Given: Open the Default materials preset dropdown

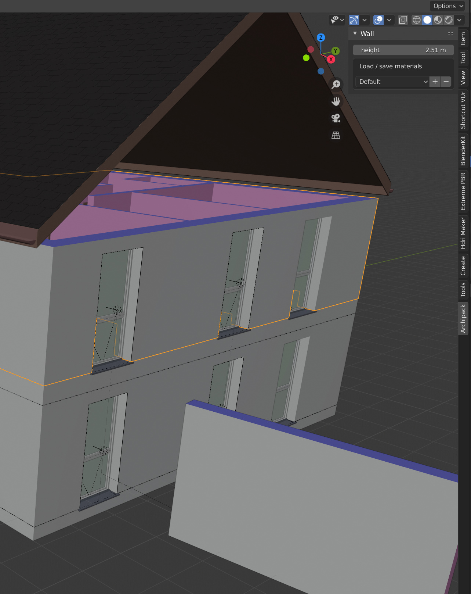Looking at the screenshot, I should pyautogui.click(x=392, y=82).
